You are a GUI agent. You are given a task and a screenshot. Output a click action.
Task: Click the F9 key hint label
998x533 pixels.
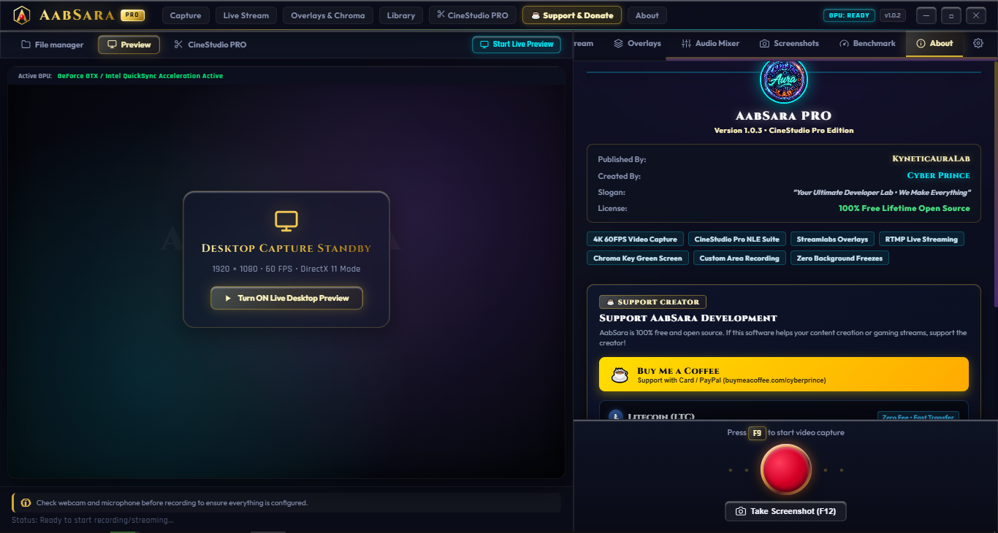point(757,433)
